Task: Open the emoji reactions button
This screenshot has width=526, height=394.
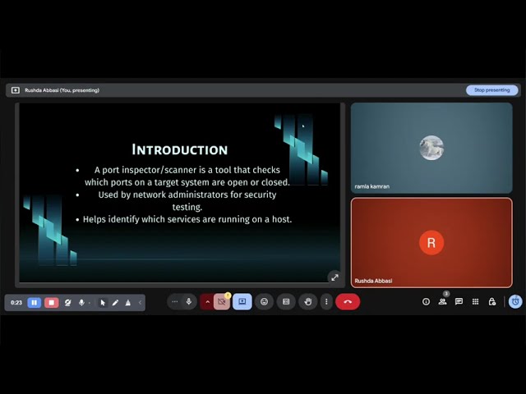Action: click(x=264, y=301)
